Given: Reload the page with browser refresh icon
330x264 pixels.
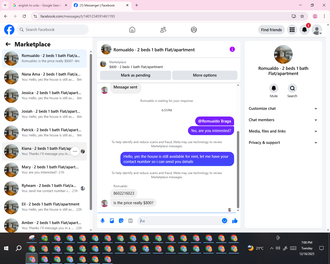Looking at the screenshot, I should (x=24, y=16).
